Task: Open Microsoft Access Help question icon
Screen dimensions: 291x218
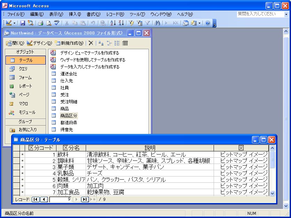Action: pos(208,23)
